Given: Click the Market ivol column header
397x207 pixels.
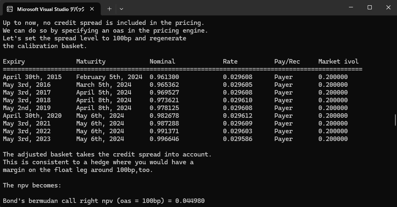Looking at the screenshot, I should [339, 62].
